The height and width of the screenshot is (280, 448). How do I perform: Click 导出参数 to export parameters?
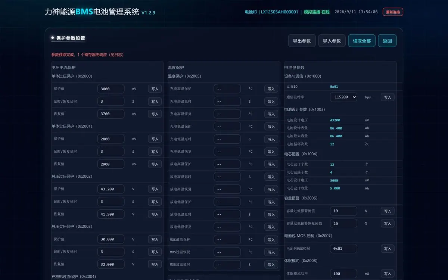302,41
